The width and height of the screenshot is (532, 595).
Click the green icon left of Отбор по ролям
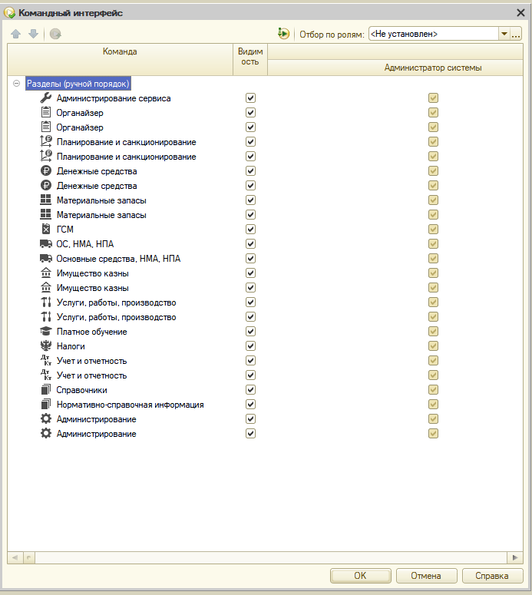pyautogui.click(x=284, y=34)
